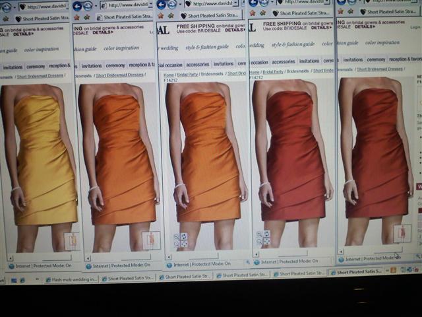Click the zoom controls on the middle orange dress
The width and height of the screenshot is (422, 317).
pyautogui.click(x=180, y=240)
